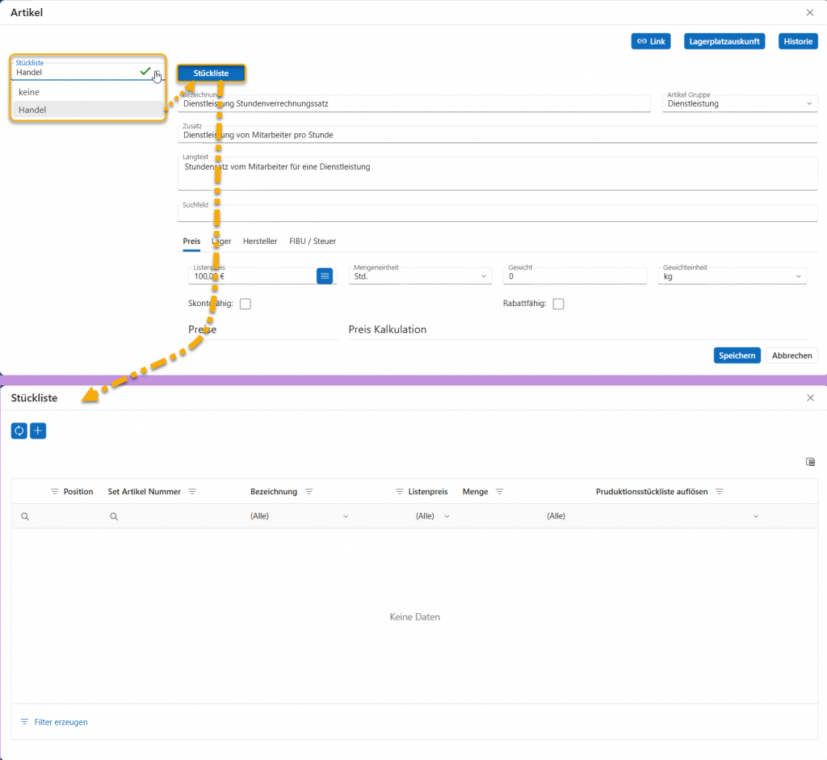Expand the Gewichteinheit dropdown showing kg
The height and width of the screenshot is (760, 827).
click(x=799, y=276)
